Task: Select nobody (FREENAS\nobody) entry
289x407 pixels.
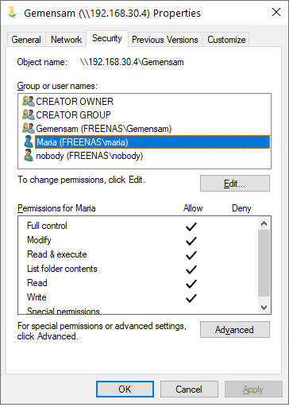Action: (x=90, y=156)
